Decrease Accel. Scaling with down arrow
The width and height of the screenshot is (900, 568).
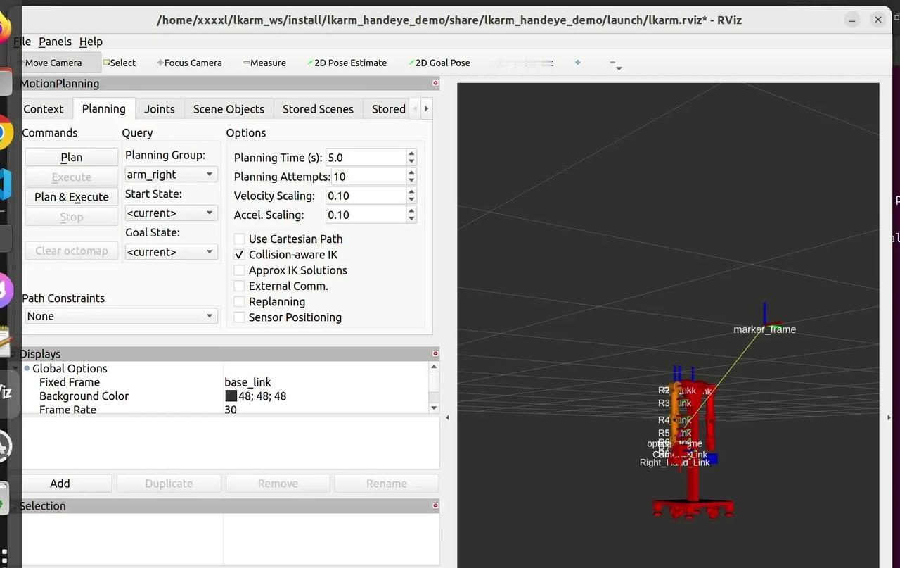coord(411,219)
